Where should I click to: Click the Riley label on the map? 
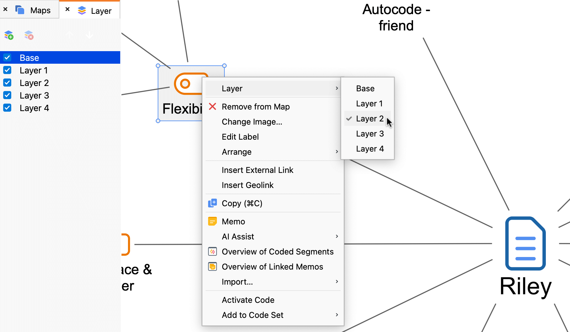525,286
